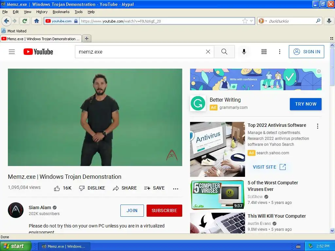Click the YouTube search magnifier button

[x=224, y=52]
